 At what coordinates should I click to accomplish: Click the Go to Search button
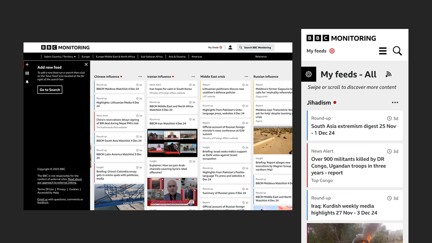[50, 89]
